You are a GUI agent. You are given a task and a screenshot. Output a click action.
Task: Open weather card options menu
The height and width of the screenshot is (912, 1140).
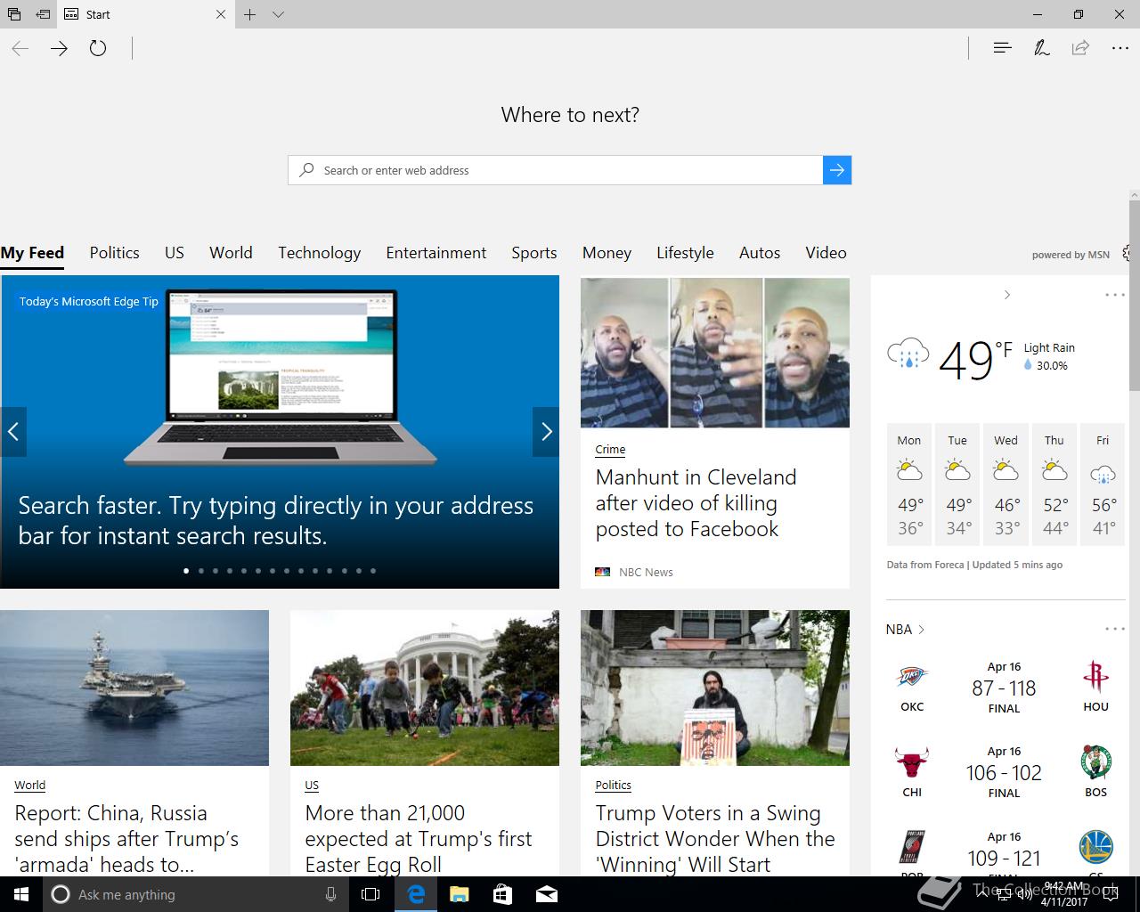[1115, 295]
